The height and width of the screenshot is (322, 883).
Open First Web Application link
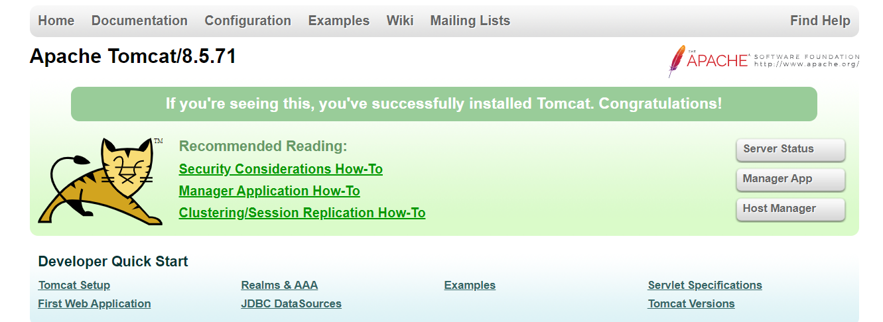[x=94, y=303]
